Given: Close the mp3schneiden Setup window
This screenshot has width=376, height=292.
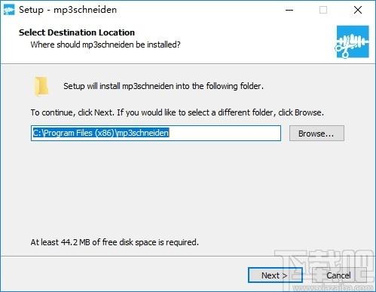Looking at the screenshot, I should click(358, 10).
